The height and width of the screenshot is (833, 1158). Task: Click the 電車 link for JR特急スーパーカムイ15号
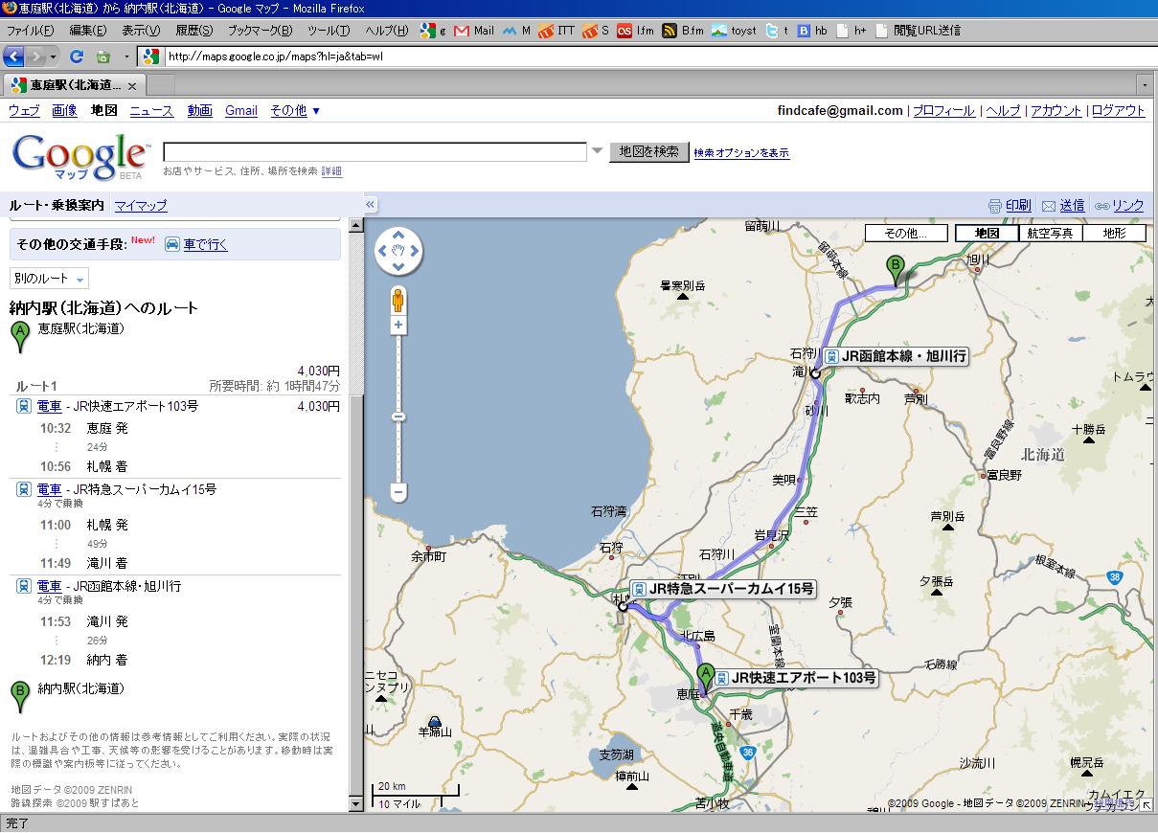49,489
